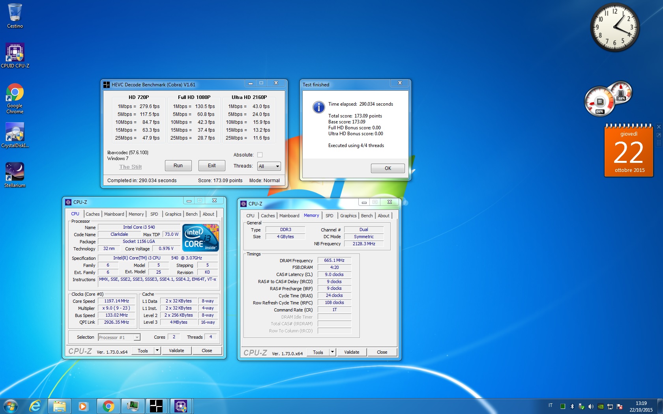
Task: Click the calendar gadget showing 22
Action: [x=629, y=151]
